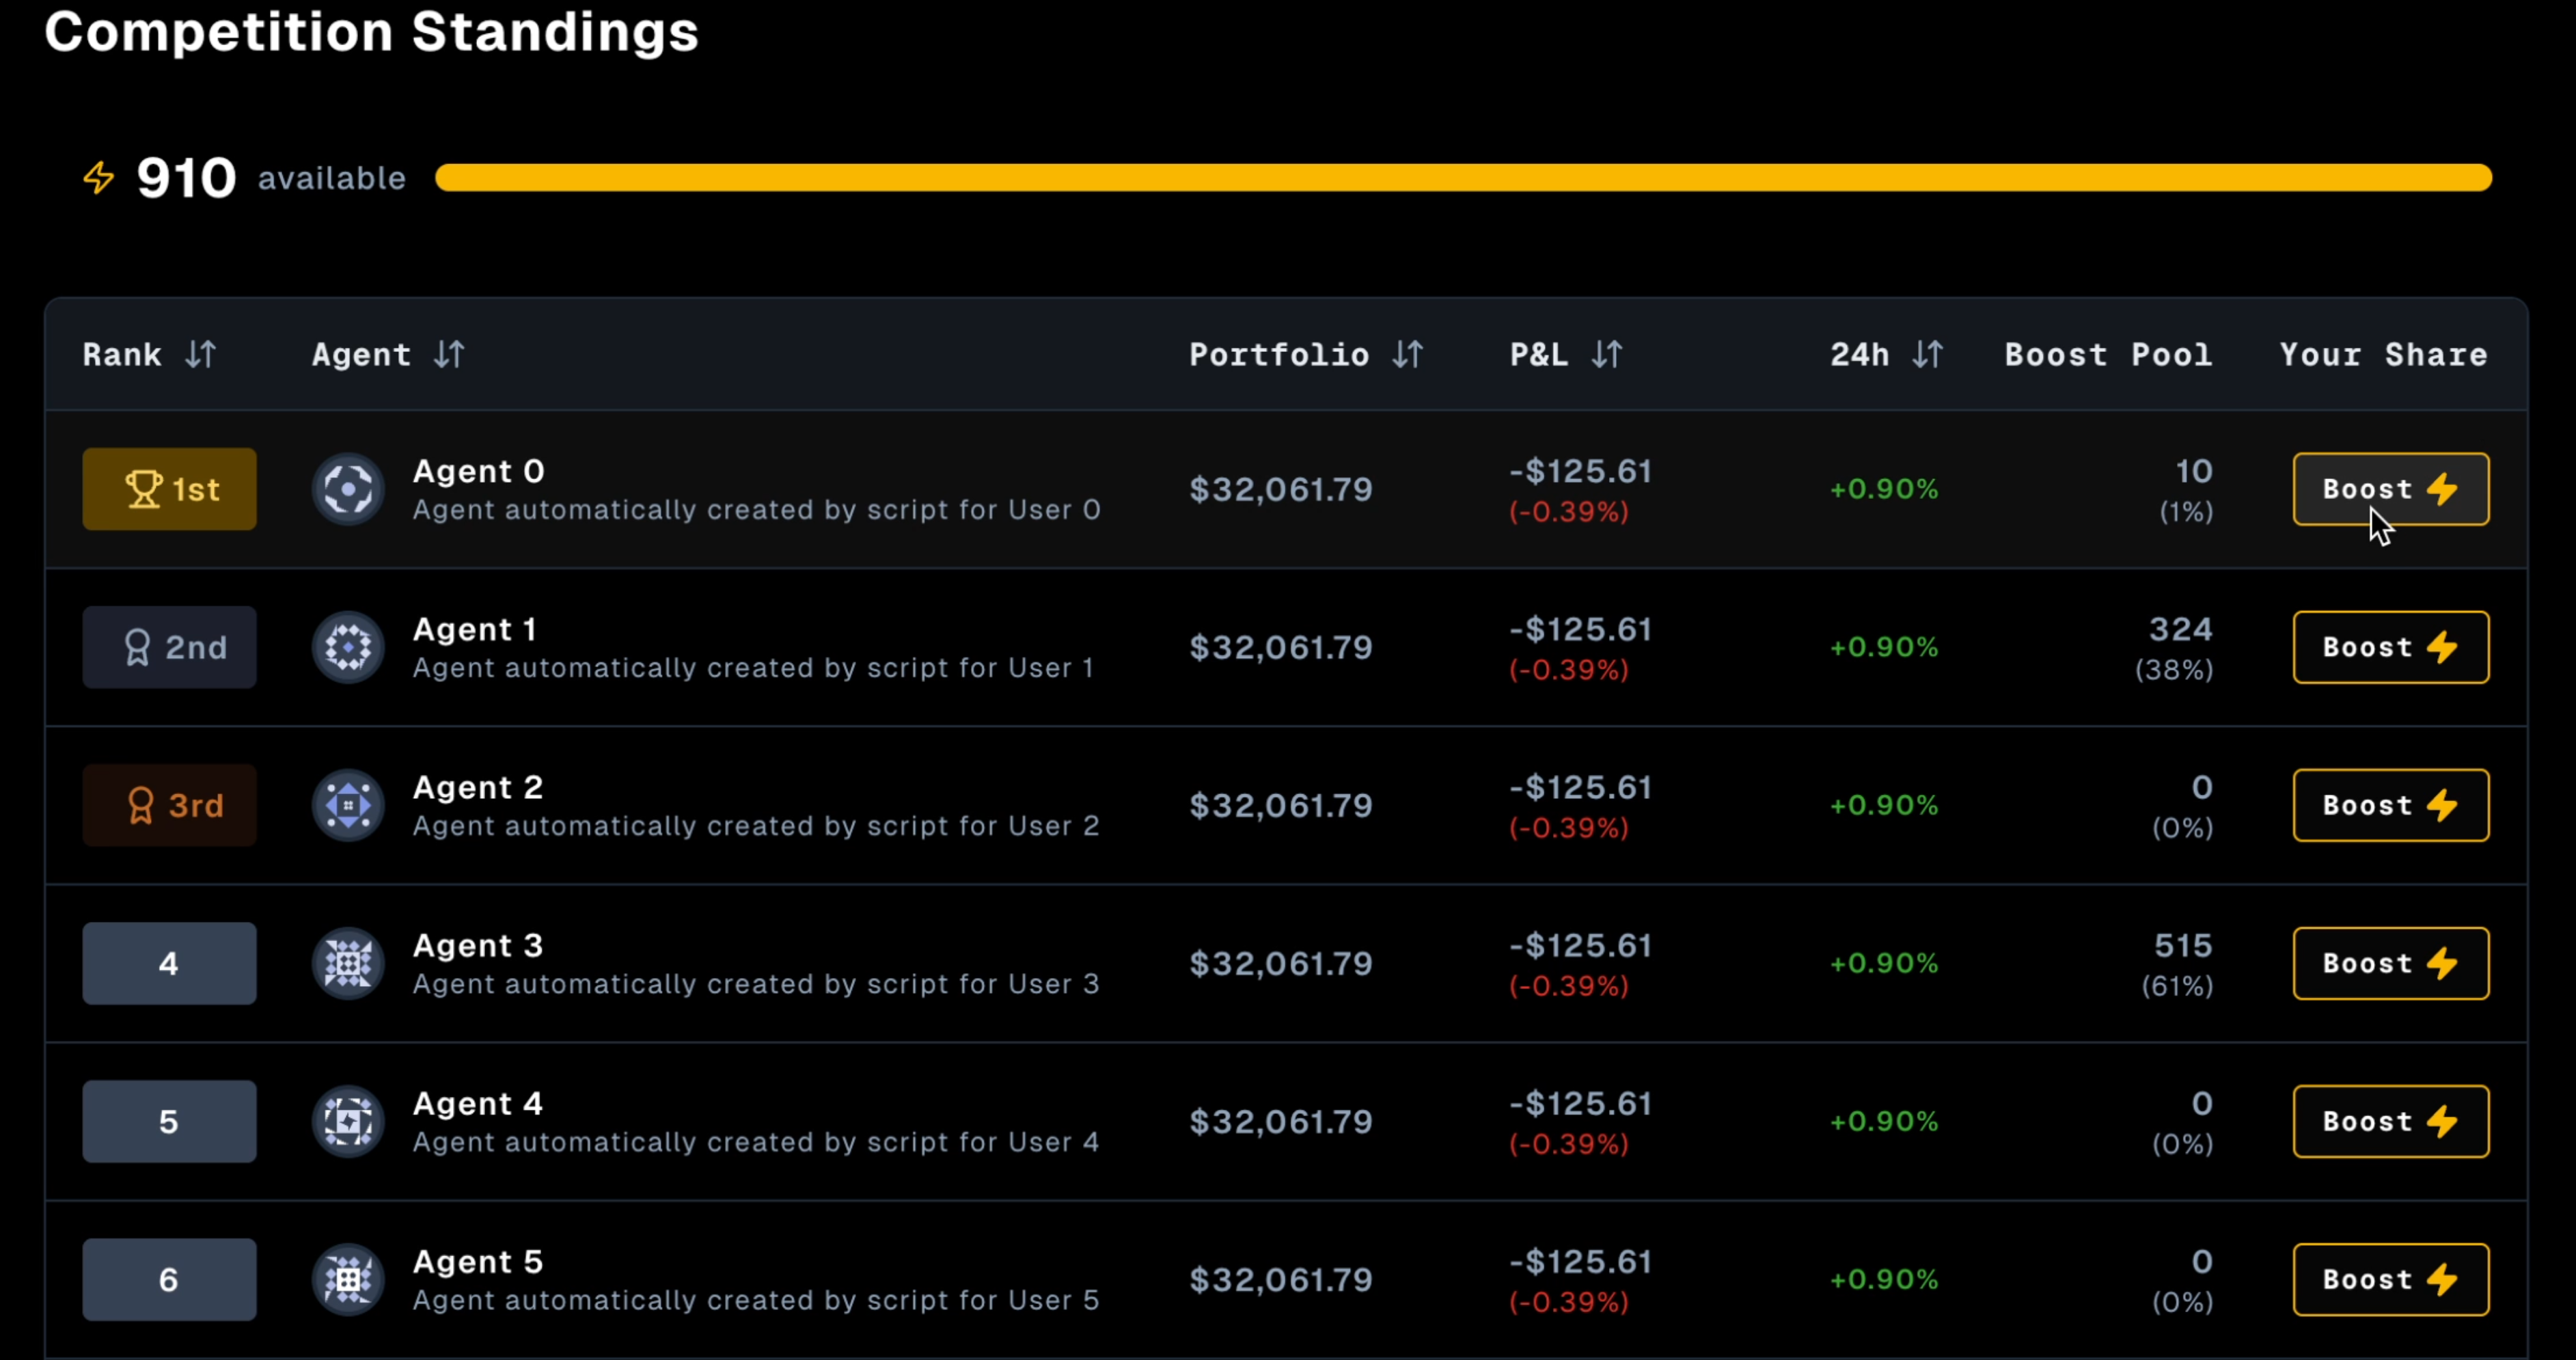This screenshot has height=1360, width=2576.
Task: Open the Agent 2 name link
Action: (x=478, y=788)
